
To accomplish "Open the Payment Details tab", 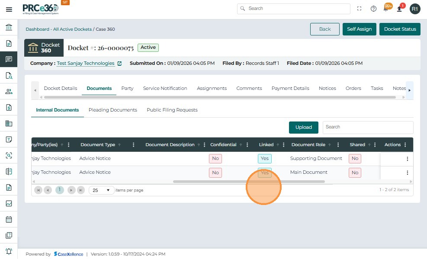I will (x=290, y=88).
